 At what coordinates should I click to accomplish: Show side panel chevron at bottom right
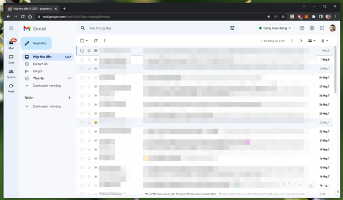[x=338, y=191]
